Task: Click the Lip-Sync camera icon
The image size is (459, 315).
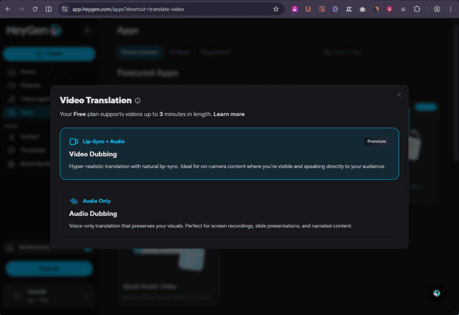Action: (x=74, y=142)
